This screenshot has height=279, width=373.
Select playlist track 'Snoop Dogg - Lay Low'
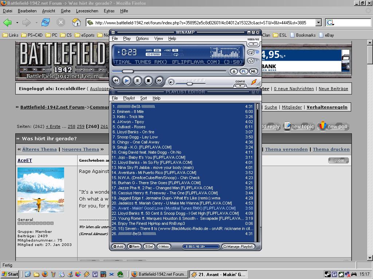pyautogui.click(x=183, y=137)
